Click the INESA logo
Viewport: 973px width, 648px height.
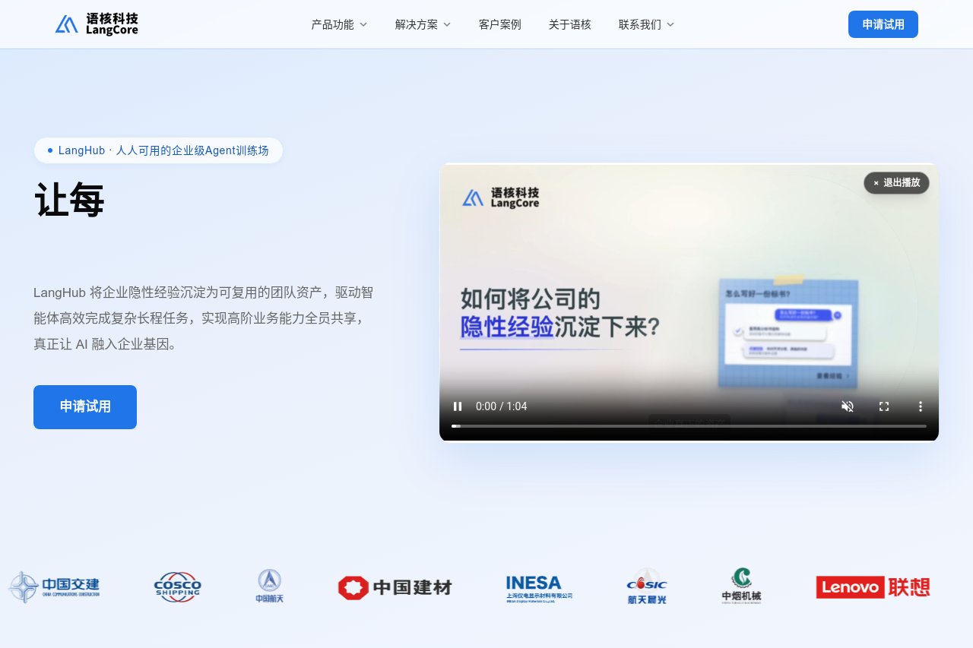pos(539,588)
